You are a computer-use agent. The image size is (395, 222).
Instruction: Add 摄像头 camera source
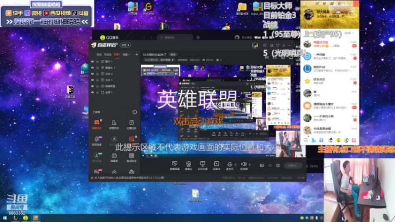tap(189, 166)
